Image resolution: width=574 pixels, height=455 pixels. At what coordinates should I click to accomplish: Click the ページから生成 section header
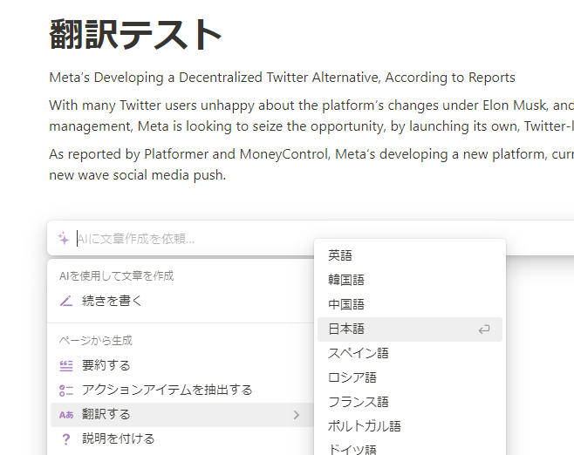(96, 341)
